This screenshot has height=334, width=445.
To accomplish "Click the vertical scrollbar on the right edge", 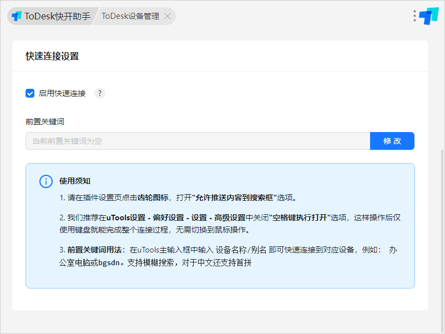I will tap(442, 241).
